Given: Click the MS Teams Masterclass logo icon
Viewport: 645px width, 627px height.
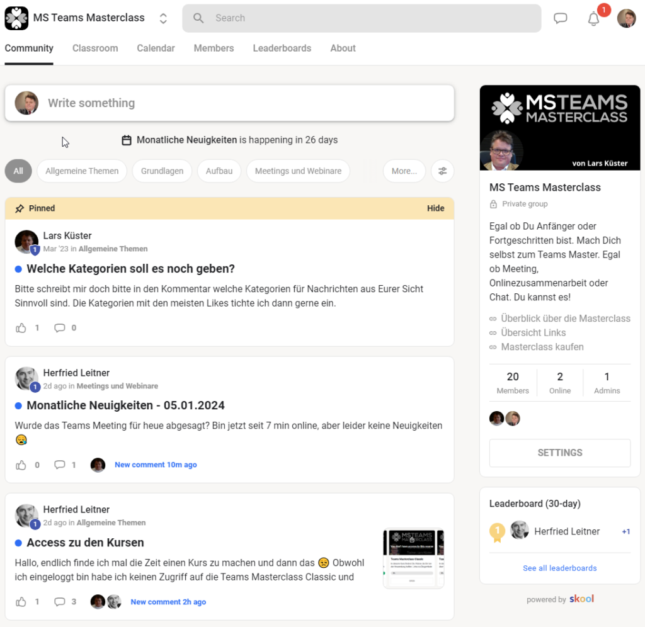Looking at the screenshot, I should [x=16, y=18].
